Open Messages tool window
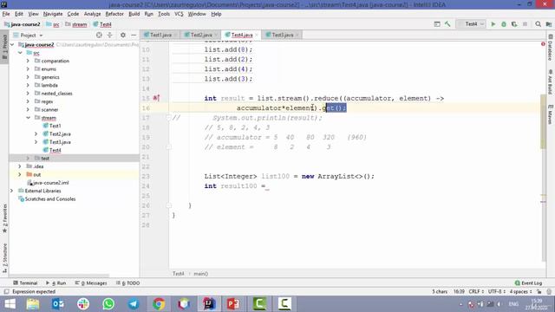 click(x=91, y=283)
